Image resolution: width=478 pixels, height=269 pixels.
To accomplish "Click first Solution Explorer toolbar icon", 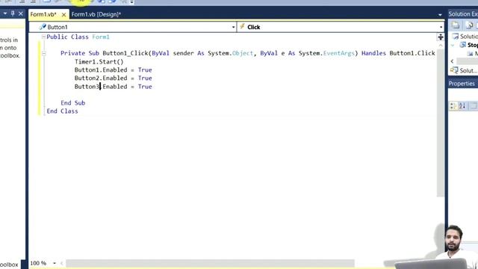I will [456, 25].
